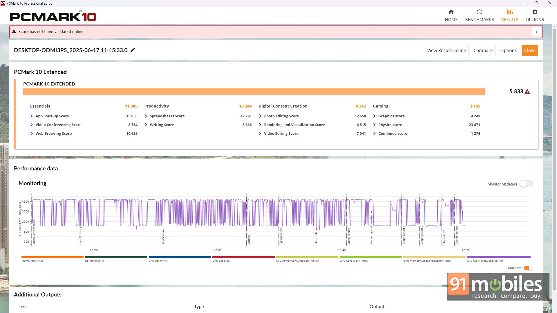This screenshot has width=557, height=313.
Task: Toggle Monitoring details switch
Action: click(526, 184)
